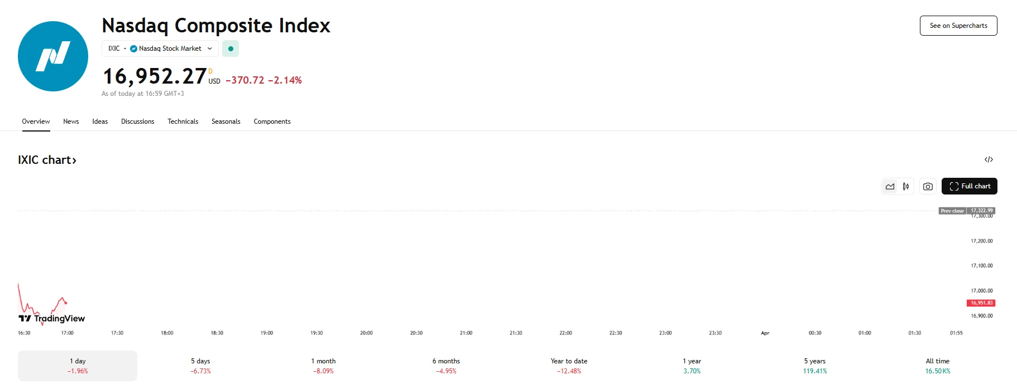Click the Nasdaq Composite circular logo

pos(52,56)
